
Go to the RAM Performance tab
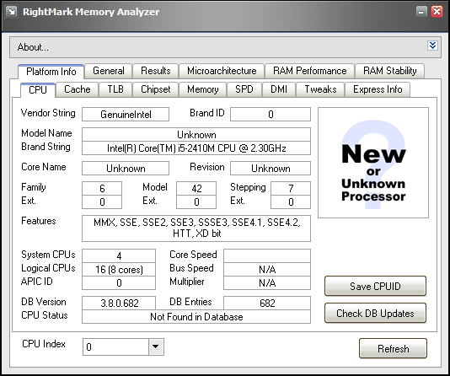(x=309, y=71)
